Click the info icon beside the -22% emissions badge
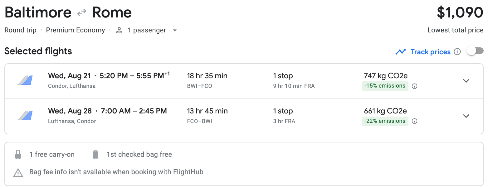This screenshot has width=493, height=187. pos(415,121)
